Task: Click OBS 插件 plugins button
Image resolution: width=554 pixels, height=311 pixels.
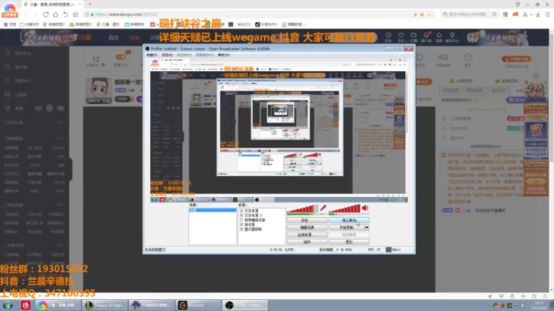Action: (307, 242)
